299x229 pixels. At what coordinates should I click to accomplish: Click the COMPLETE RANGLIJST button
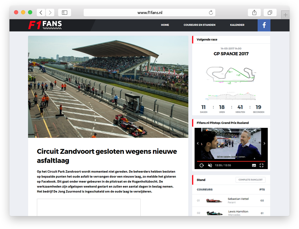250,180
